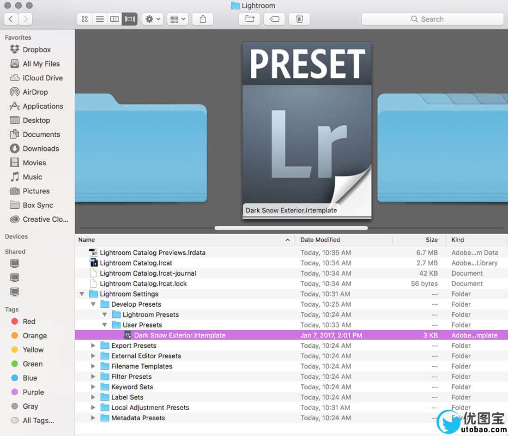Viewport: 508px width, 436px height.
Task: Select the Red tag
Action: pyautogui.click(x=29, y=321)
